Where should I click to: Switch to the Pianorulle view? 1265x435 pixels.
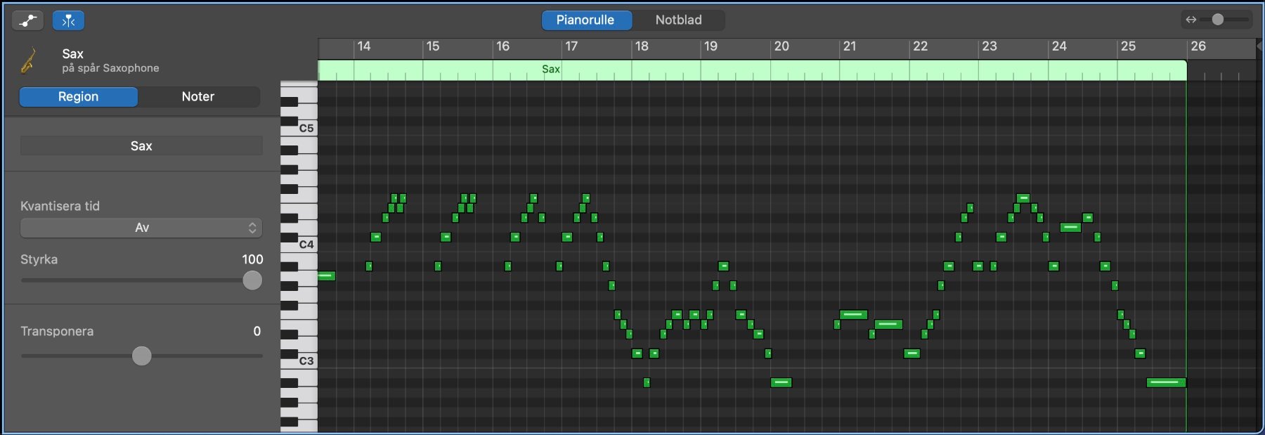(585, 20)
